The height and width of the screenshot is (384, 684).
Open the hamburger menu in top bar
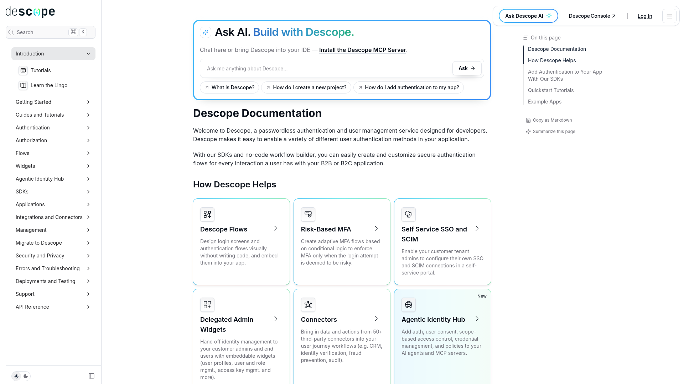(669, 16)
